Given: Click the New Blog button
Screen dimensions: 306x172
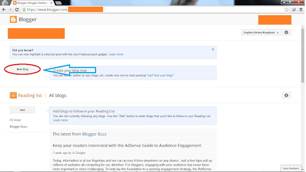Looking at the screenshot, I should point(22,69).
